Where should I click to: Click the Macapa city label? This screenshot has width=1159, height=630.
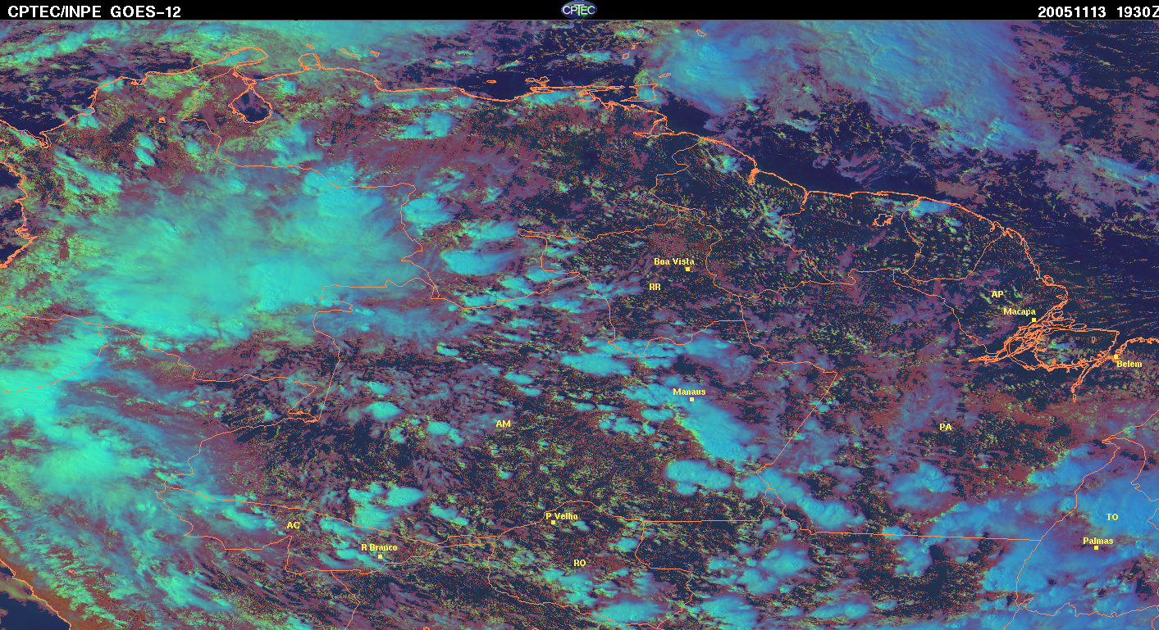click(1020, 311)
